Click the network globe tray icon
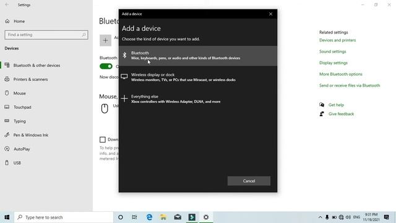This screenshot has width=396, height=223. (x=341, y=217)
